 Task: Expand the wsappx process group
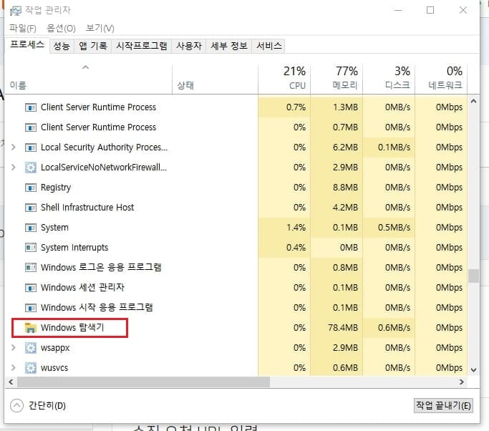click(13, 347)
